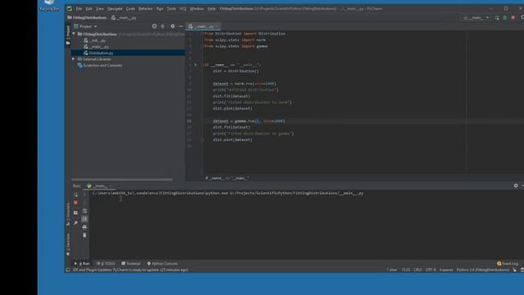Click print icon in Run console

click(x=84, y=227)
